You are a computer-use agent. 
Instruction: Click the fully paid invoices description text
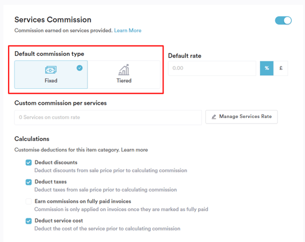121,209
